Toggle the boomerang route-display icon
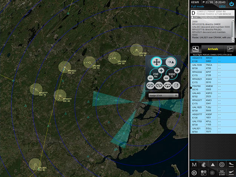Viewport: 236px width, 177px height. (x=204, y=165)
